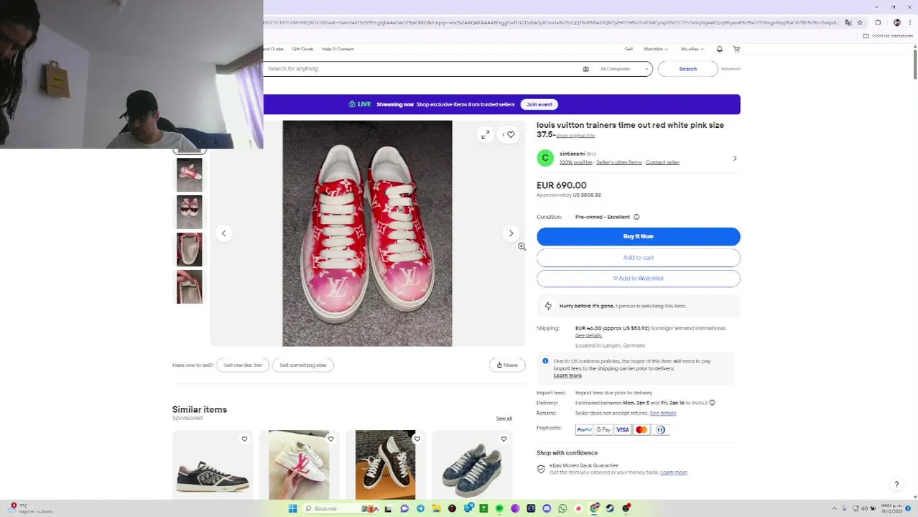Open Share button below image

coord(507,365)
